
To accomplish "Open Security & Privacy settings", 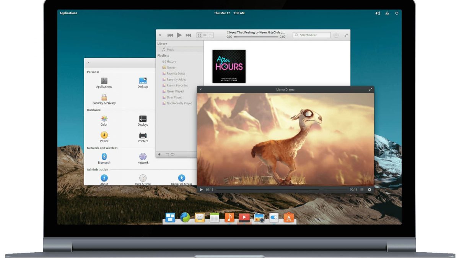I will tap(104, 99).
